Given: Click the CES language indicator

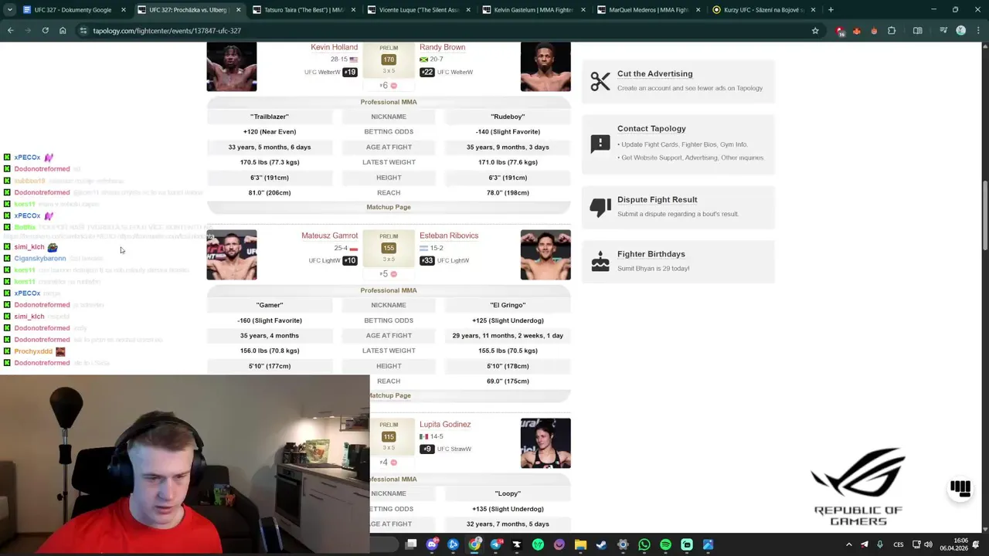Looking at the screenshot, I should pyautogui.click(x=899, y=544).
